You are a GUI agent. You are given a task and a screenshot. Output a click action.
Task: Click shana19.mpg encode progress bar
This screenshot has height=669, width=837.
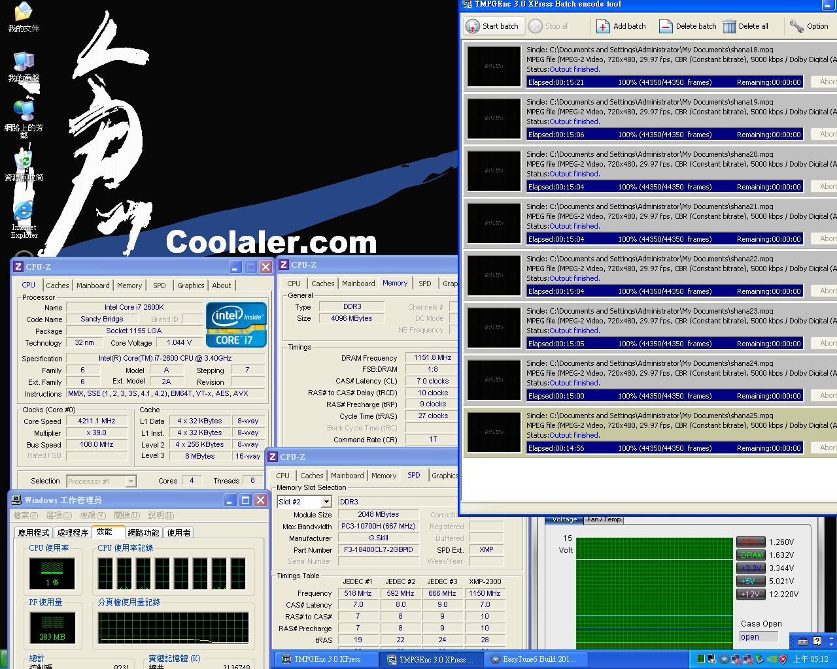click(664, 134)
